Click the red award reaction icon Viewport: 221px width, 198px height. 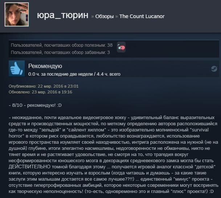121,47
